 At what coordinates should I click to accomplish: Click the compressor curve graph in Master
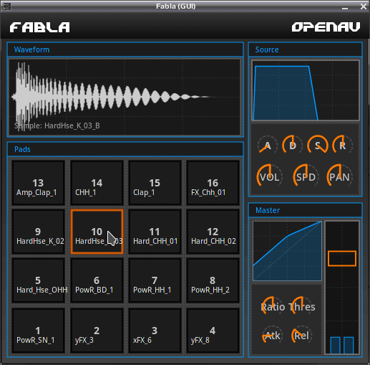(287, 251)
